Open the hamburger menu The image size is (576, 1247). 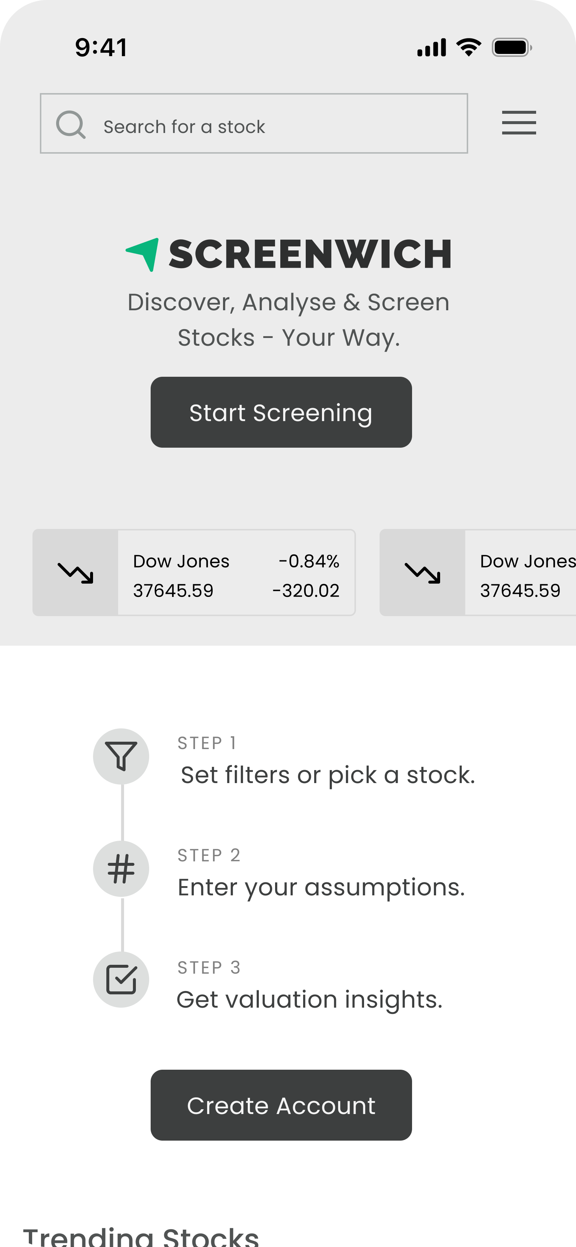[x=518, y=123]
